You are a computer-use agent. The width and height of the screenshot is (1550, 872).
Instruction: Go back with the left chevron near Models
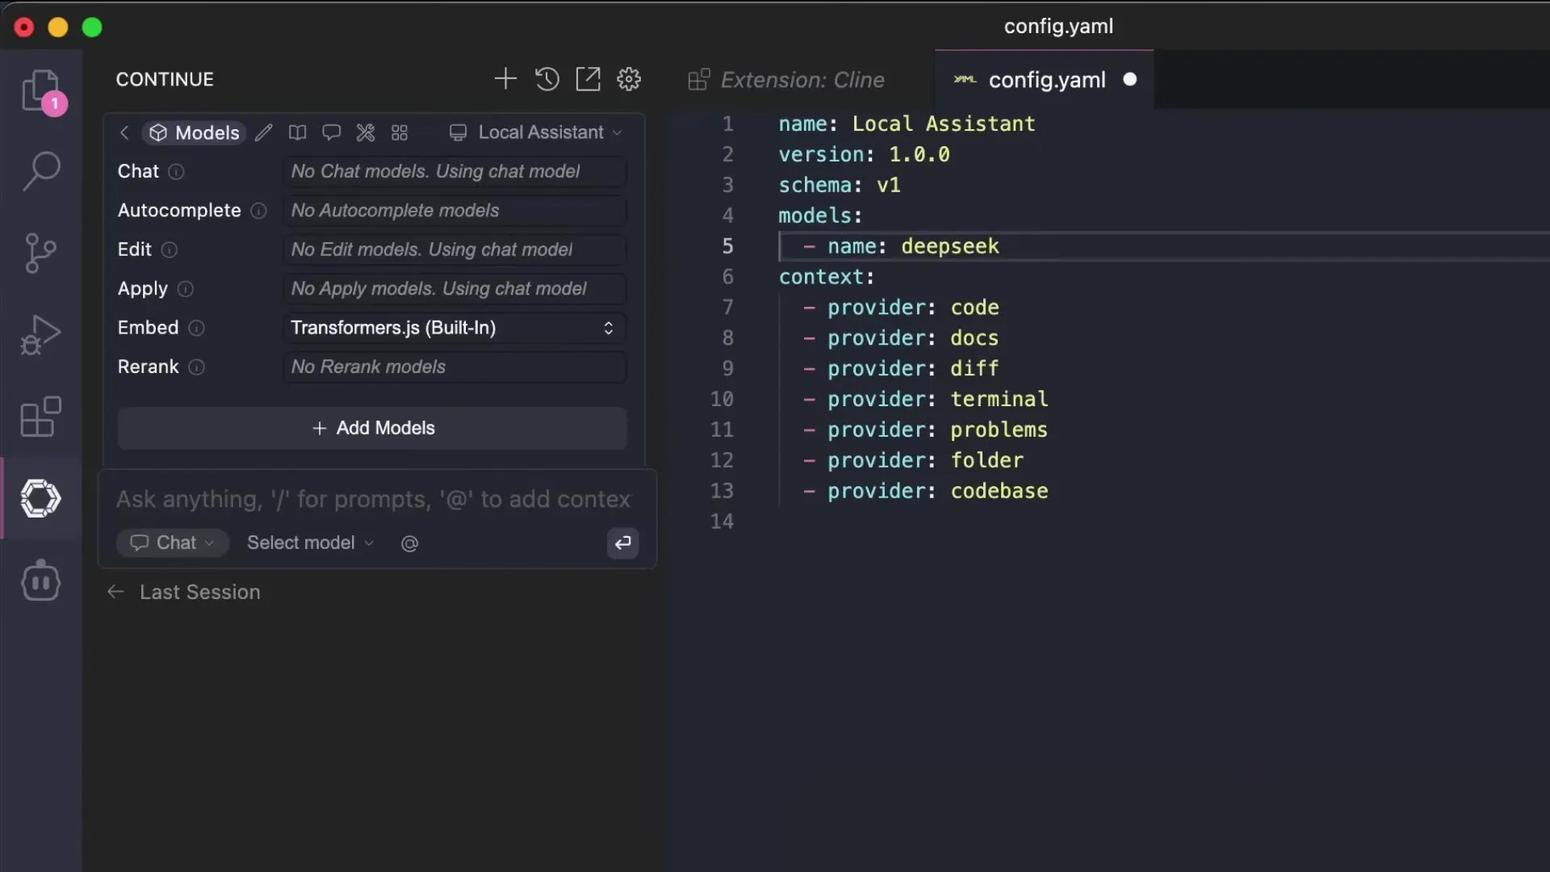coord(124,132)
